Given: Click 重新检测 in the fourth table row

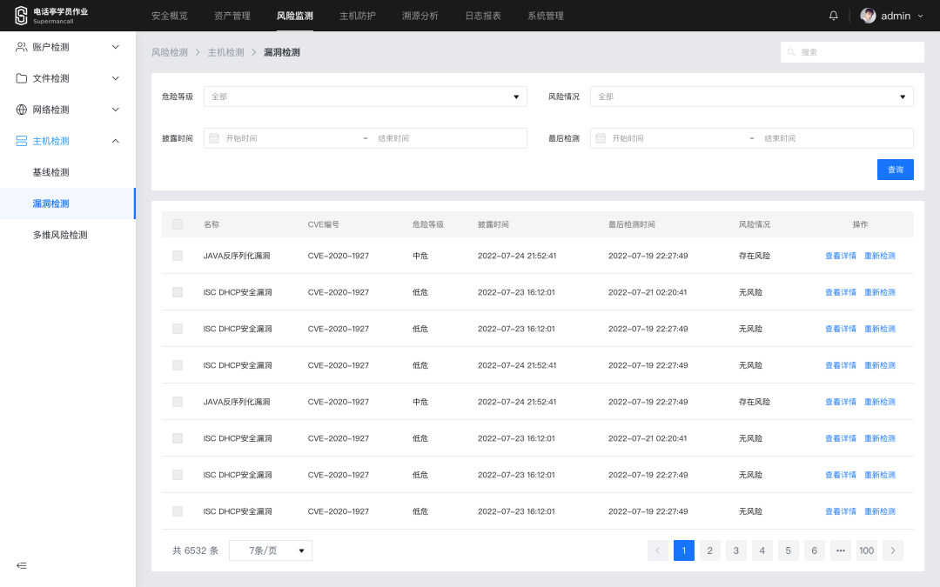Looking at the screenshot, I should pyautogui.click(x=879, y=365).
